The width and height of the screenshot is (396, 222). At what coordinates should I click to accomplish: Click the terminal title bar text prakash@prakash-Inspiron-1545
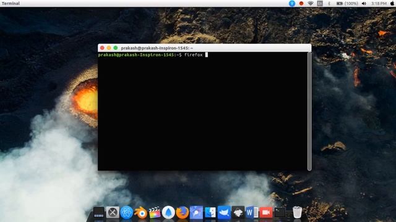(x=157, y=48)
